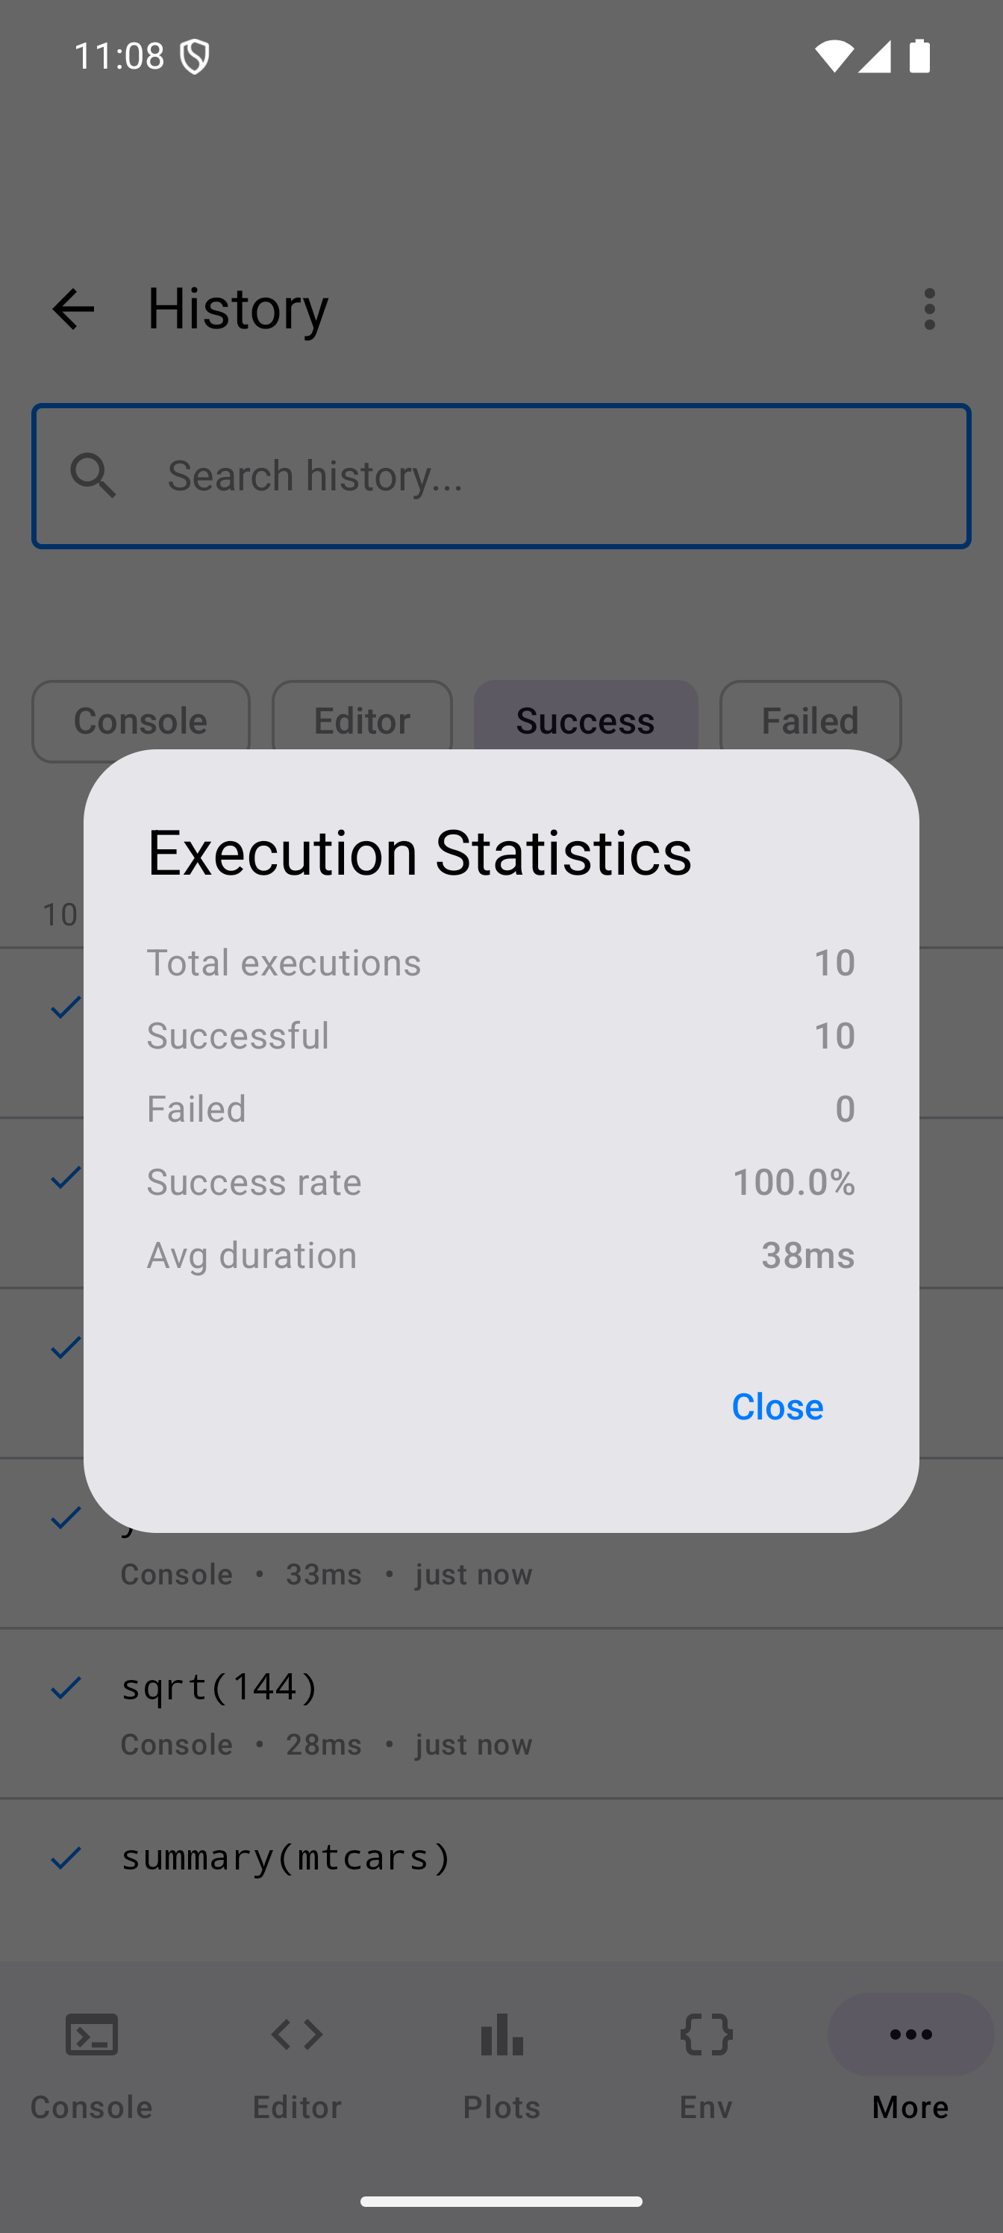Open the Plots bar chart icon
1003x2233 pixels.
pyautogui.click(x=501, y=2034)
